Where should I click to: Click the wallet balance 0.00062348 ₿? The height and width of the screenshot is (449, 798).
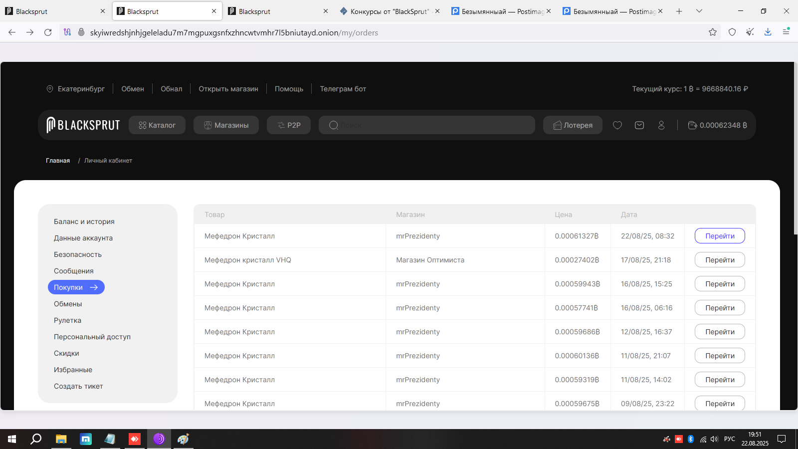click(717, 125)
